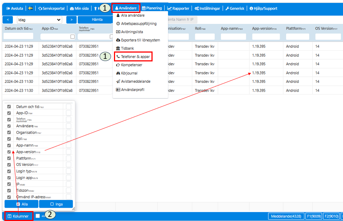
Task: Open the Planering top menu
Action: coord(152,8)
